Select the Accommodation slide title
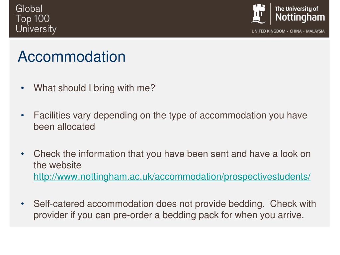Screen dimensions: 340x255 click(x=72, y=56)
